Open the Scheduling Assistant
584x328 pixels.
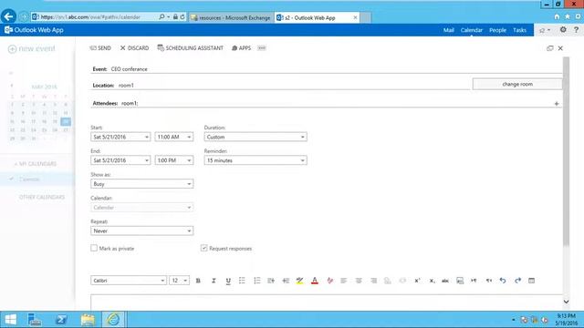click(x=191, y=48)
